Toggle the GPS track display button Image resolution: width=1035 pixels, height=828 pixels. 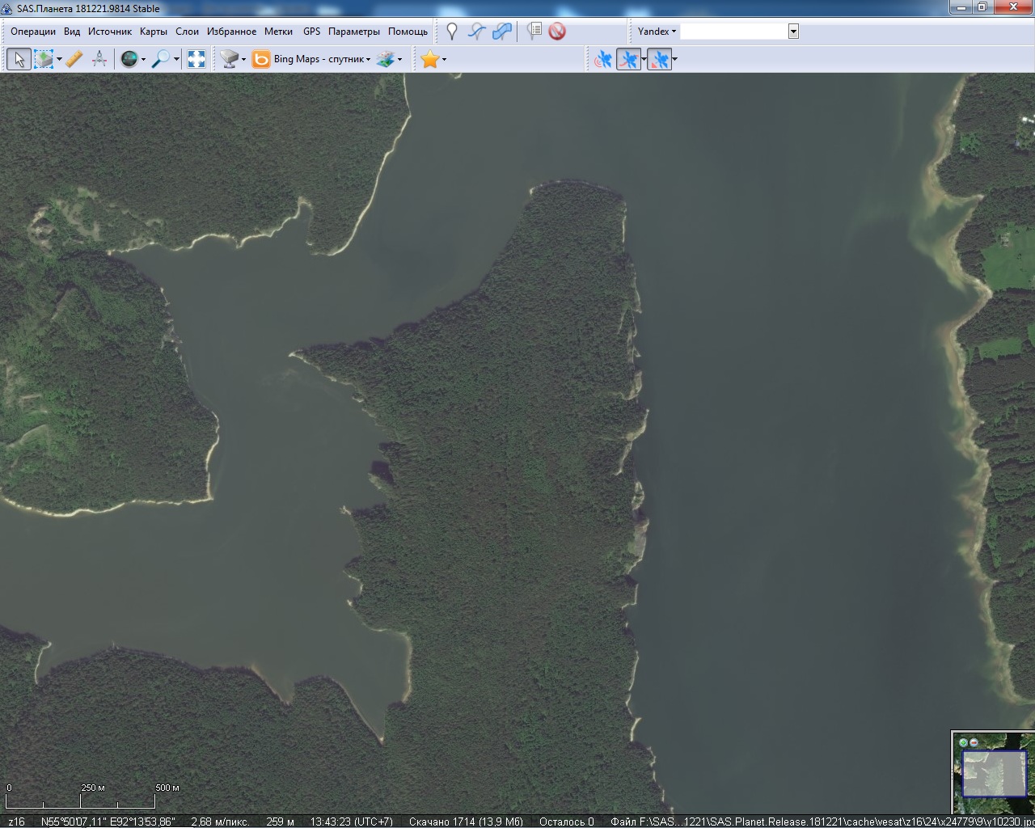click(627, 59)
